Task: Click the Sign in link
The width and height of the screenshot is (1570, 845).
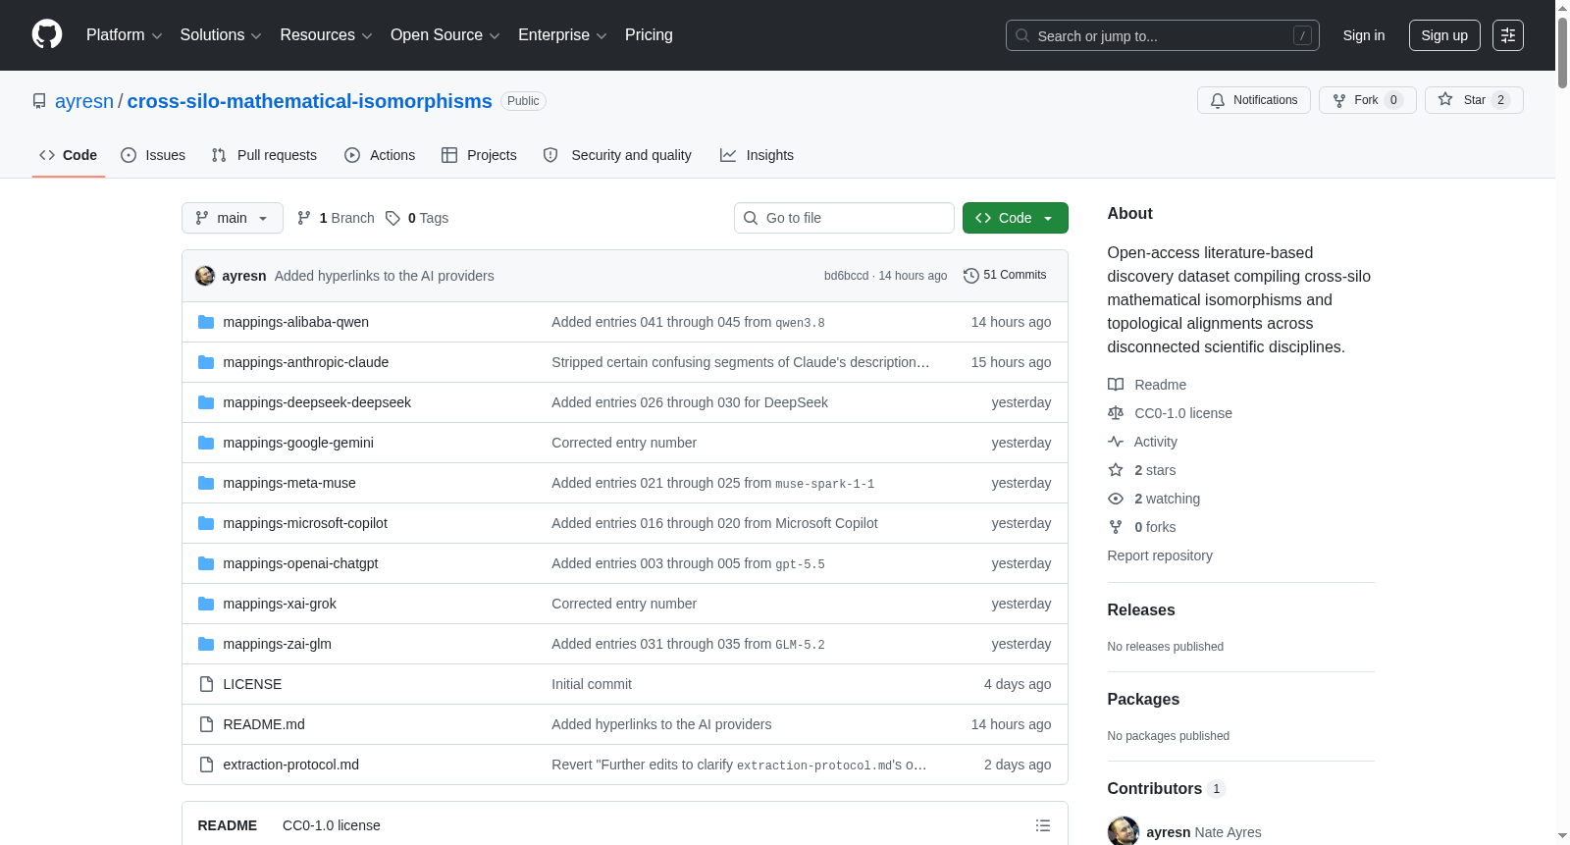Action: (1364, 35)
